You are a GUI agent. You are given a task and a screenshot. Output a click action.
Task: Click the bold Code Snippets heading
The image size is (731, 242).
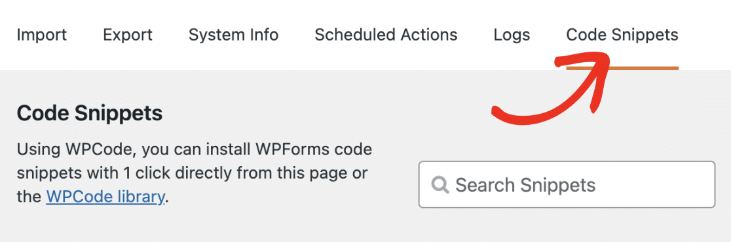[90, 114]
